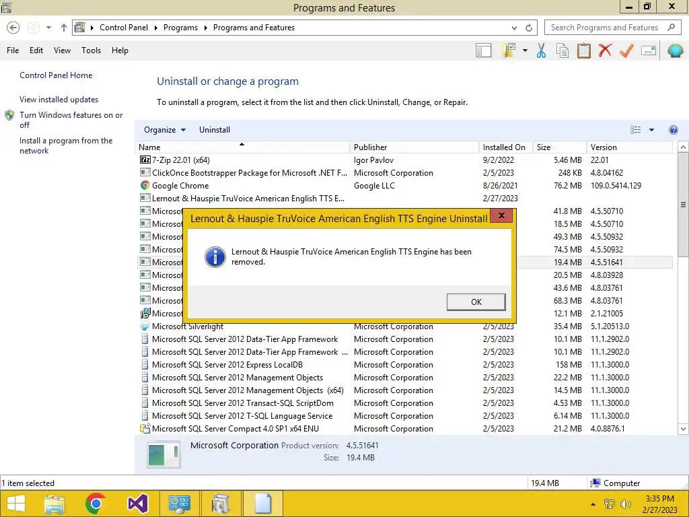689x517 pixels.
Task: Expand the arrow after Control Panel breadcrumb
Action: click(155, 28)
